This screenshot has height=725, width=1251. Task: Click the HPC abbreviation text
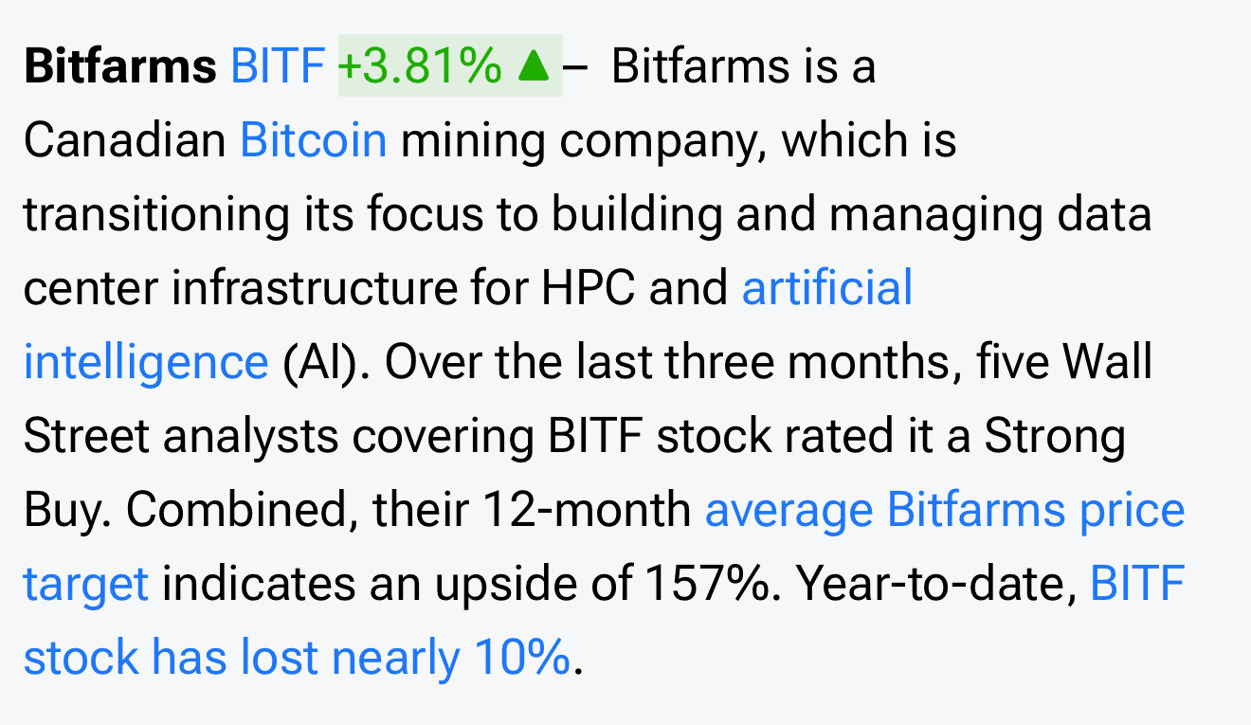click(588, 288)
